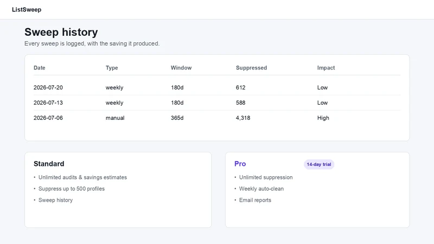
Task: Click the 588 suppressed value
Action: coord(240,102)
